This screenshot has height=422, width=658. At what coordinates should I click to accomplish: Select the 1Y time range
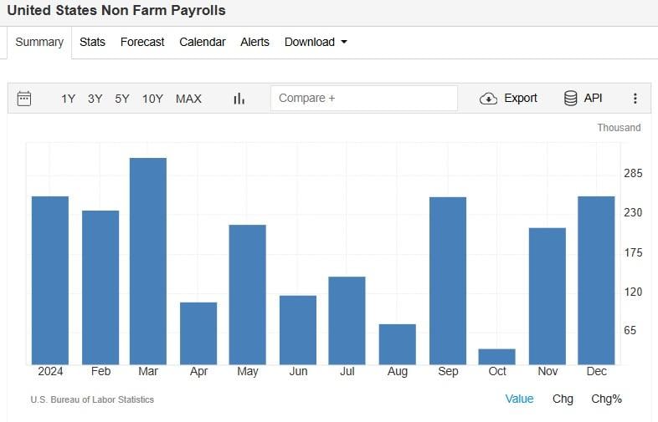(69, 99)
